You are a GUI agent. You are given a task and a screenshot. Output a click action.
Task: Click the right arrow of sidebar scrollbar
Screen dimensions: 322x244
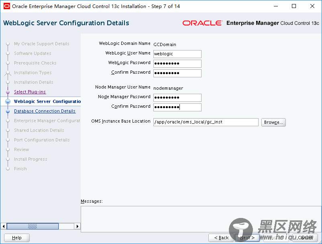pyautogui.click(x=77, y=226)
